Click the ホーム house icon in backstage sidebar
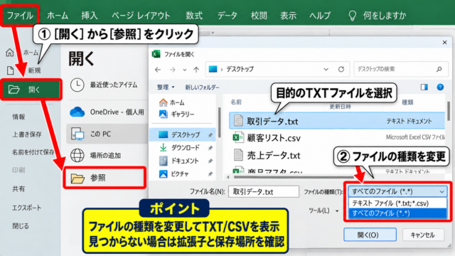This screenshot has height=256, width=455. (x=10, y=53)
